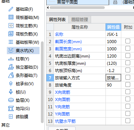Tick the 附加 checkbox for 坑壁水平筋
Screen dimensions: 134x130
[128, 121]
